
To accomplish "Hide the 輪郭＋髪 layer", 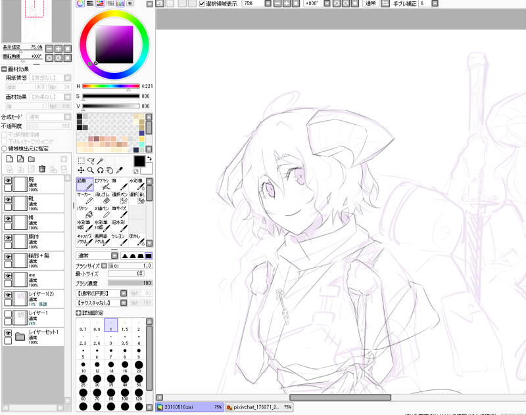I will click(8, 257).
